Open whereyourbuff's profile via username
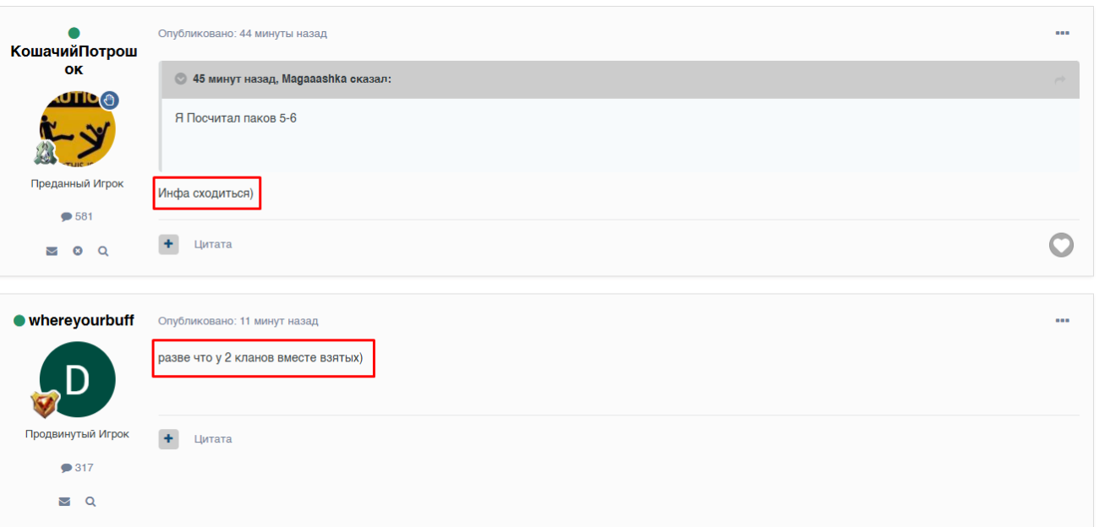The width and height of the screenshot is (1099, 527). coord(81,321)
